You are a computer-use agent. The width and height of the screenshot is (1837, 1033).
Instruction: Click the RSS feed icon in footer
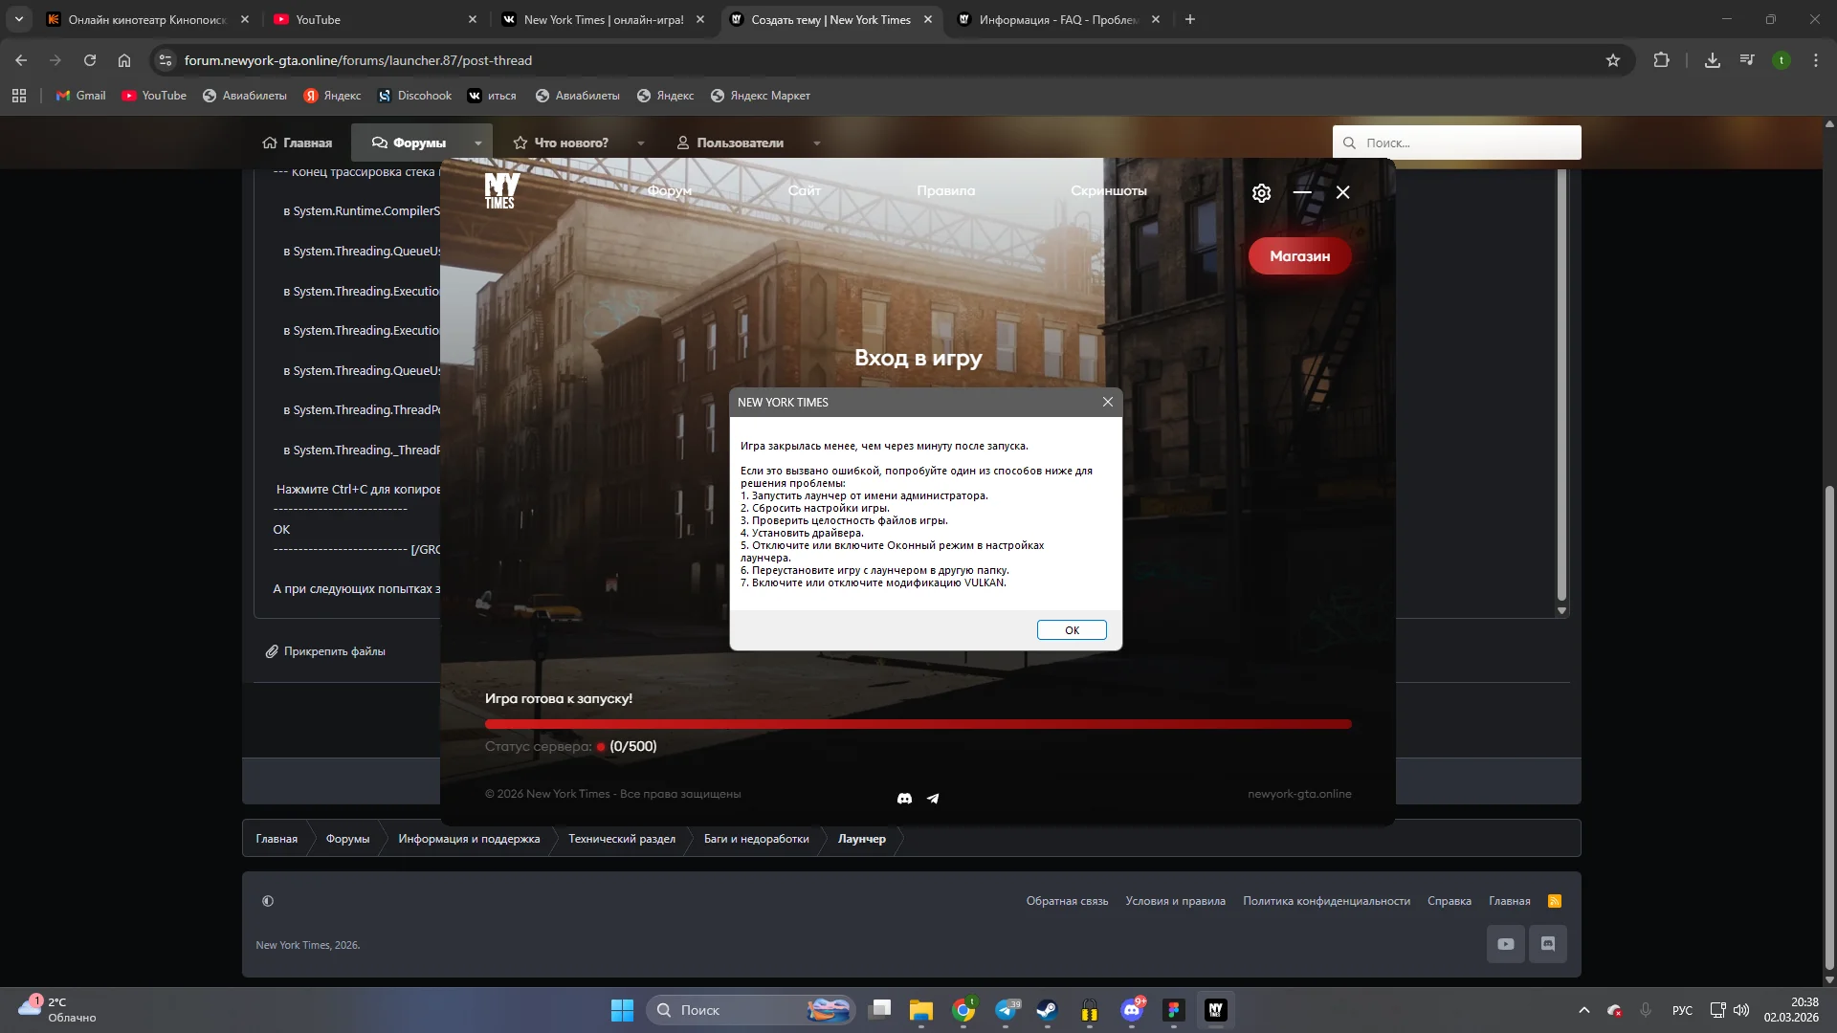(1555, 901)
